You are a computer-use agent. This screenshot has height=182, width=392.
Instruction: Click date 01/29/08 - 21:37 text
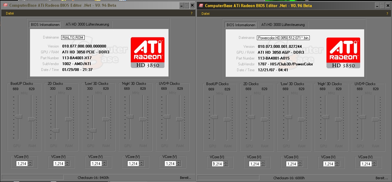(77, 69)
